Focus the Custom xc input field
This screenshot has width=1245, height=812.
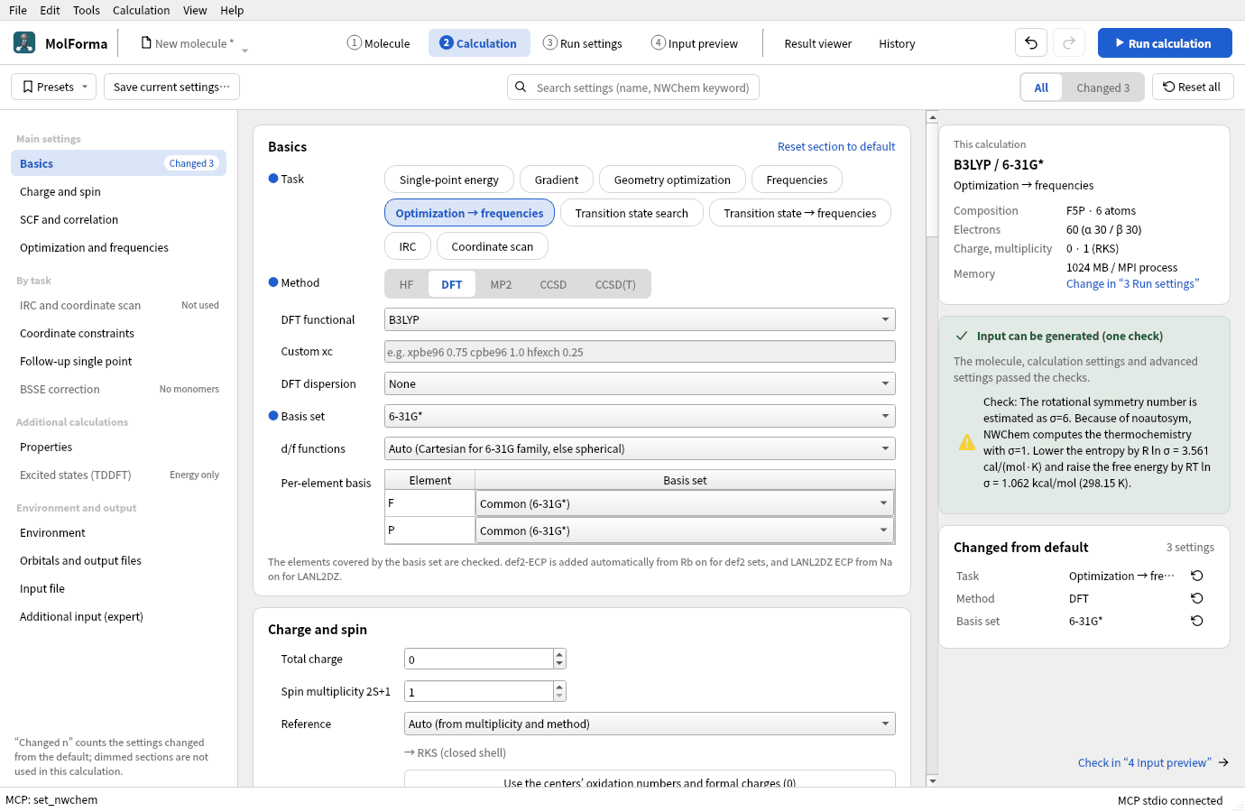tap(640, 352)
